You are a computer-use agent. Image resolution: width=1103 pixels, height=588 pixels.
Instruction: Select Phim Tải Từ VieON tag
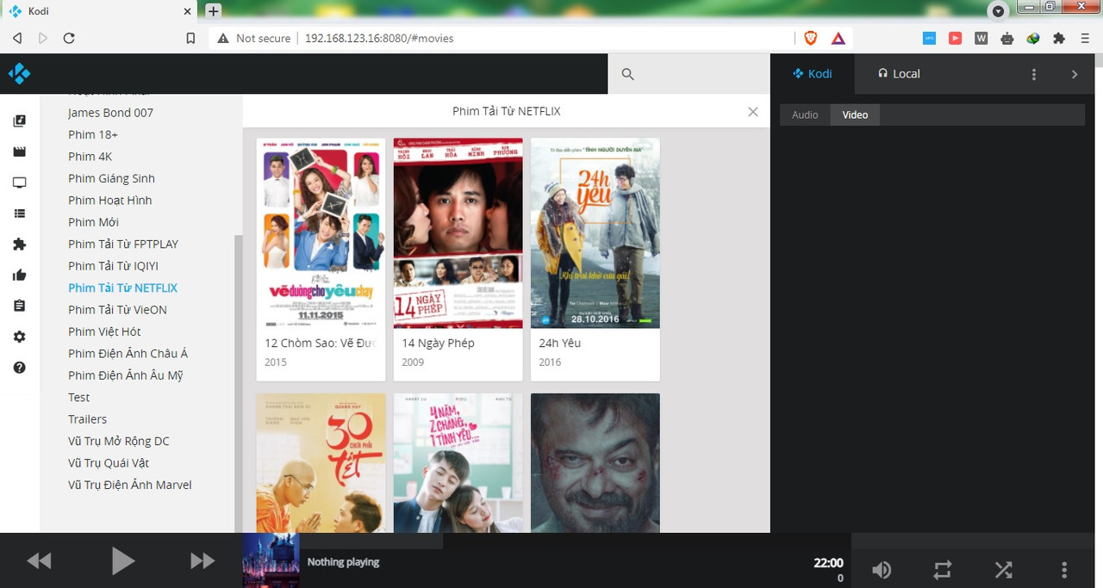click(118, 310)
